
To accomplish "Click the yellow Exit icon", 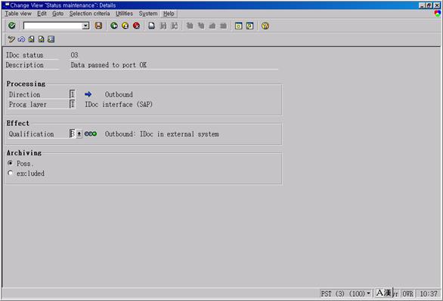I will coord(125,26).
